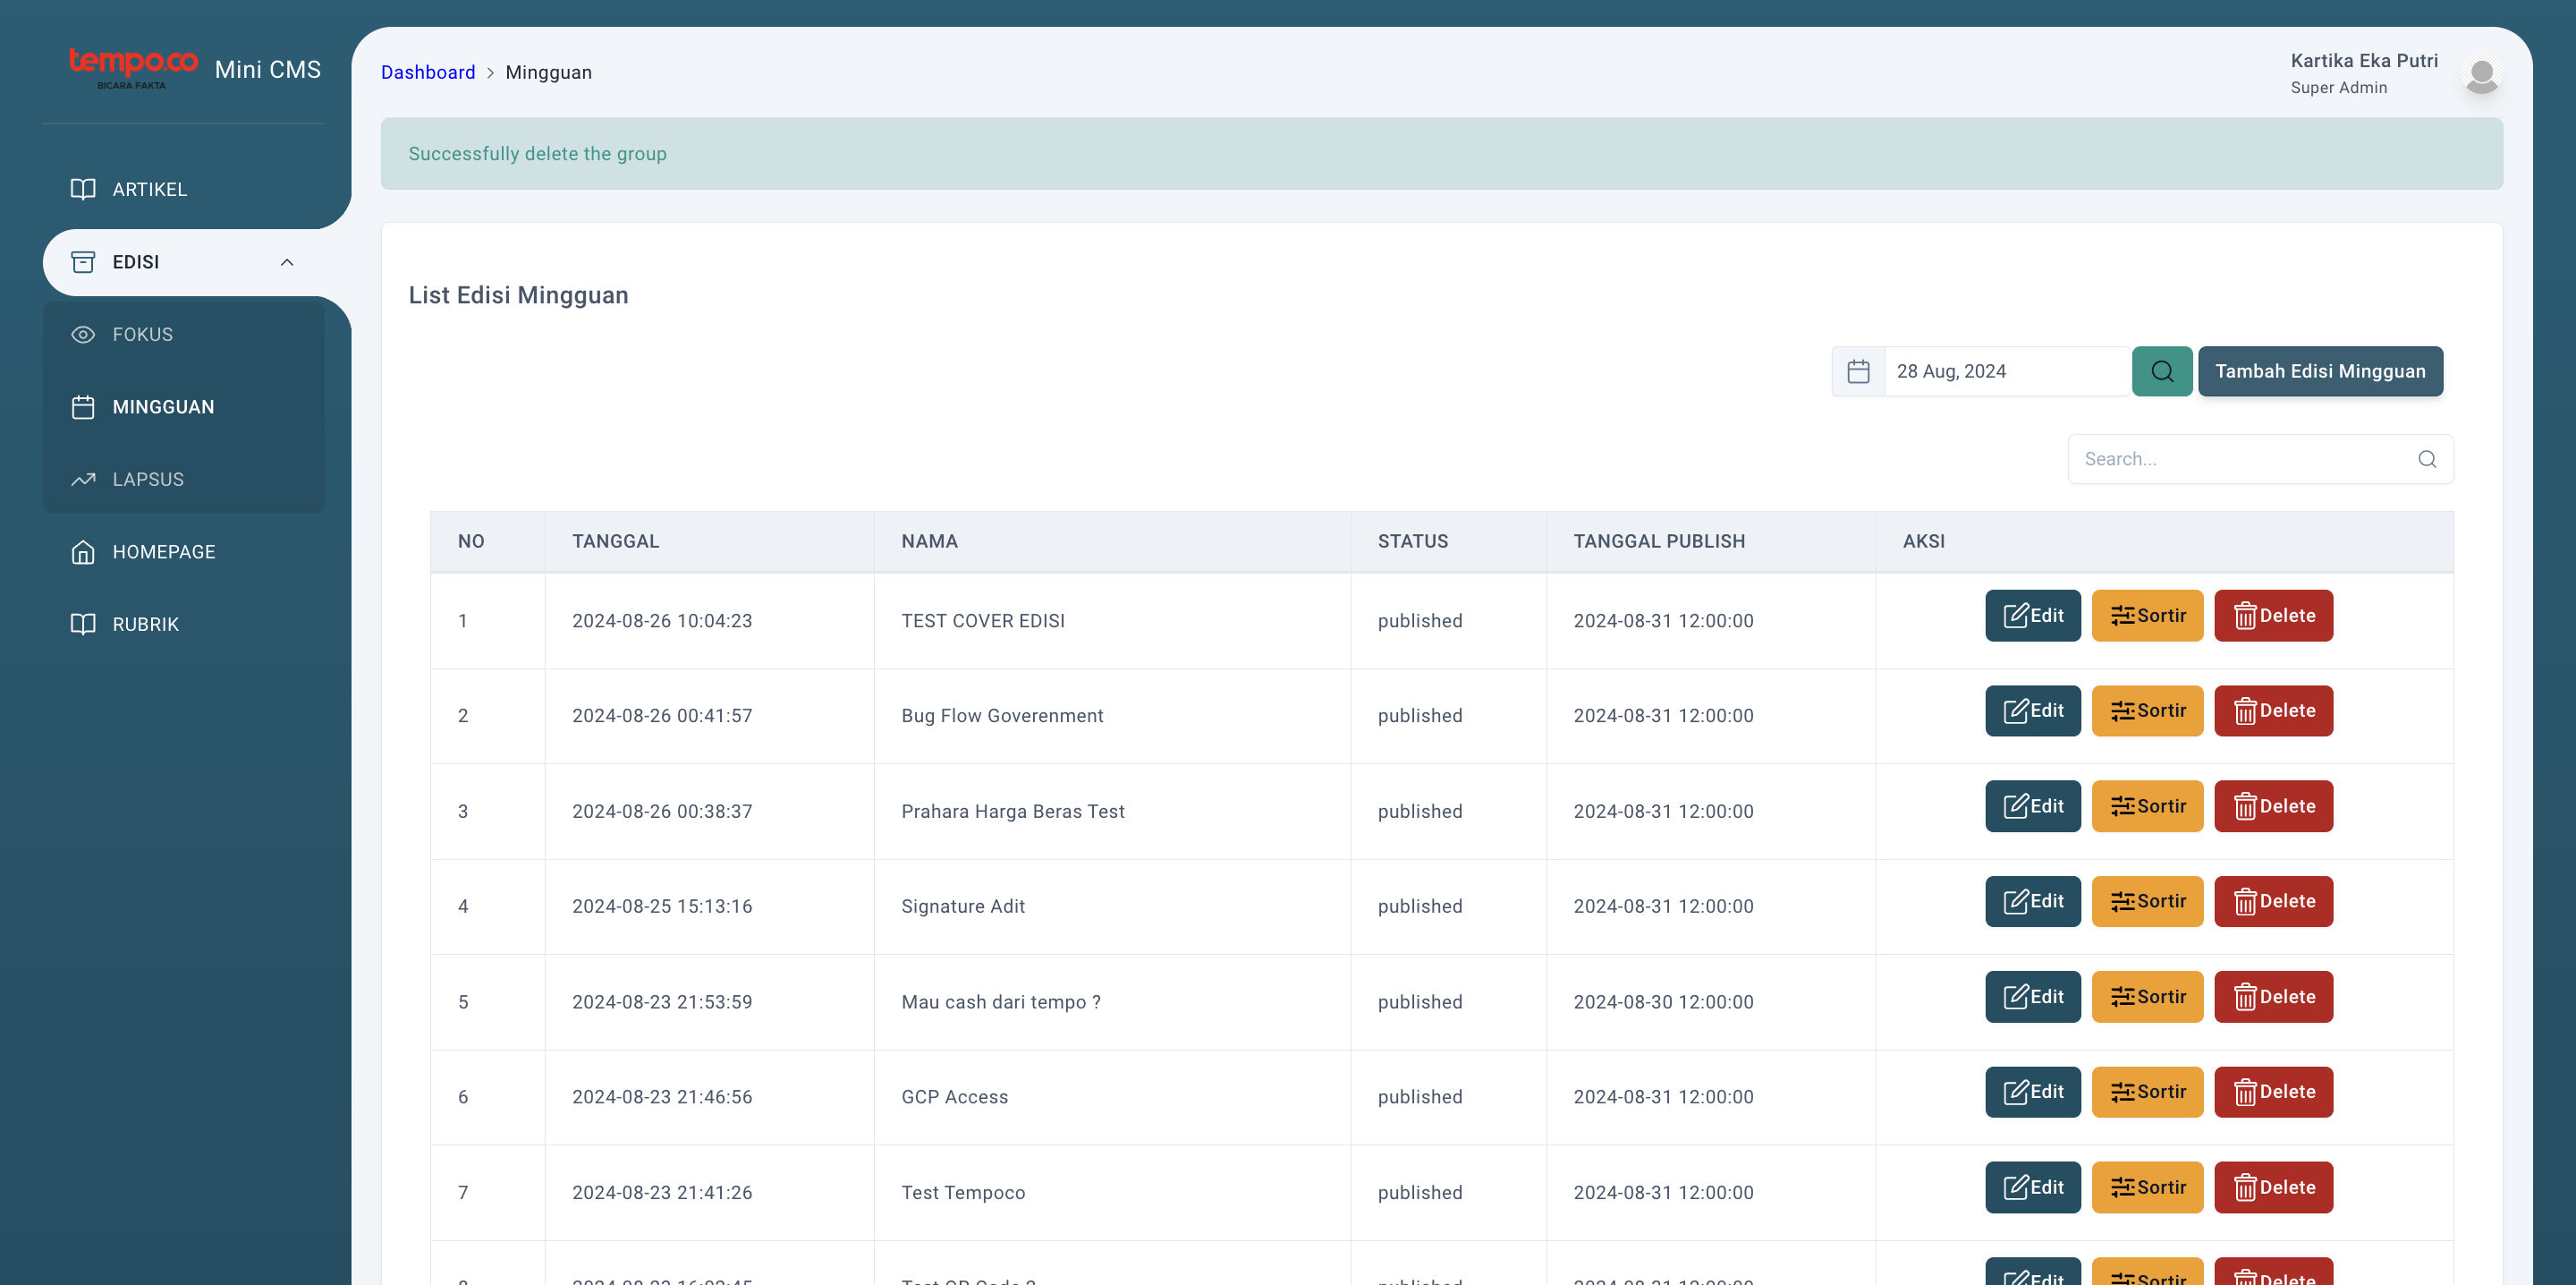Click 'Successfully delete the group' alert text

click(x=537, y=153)
